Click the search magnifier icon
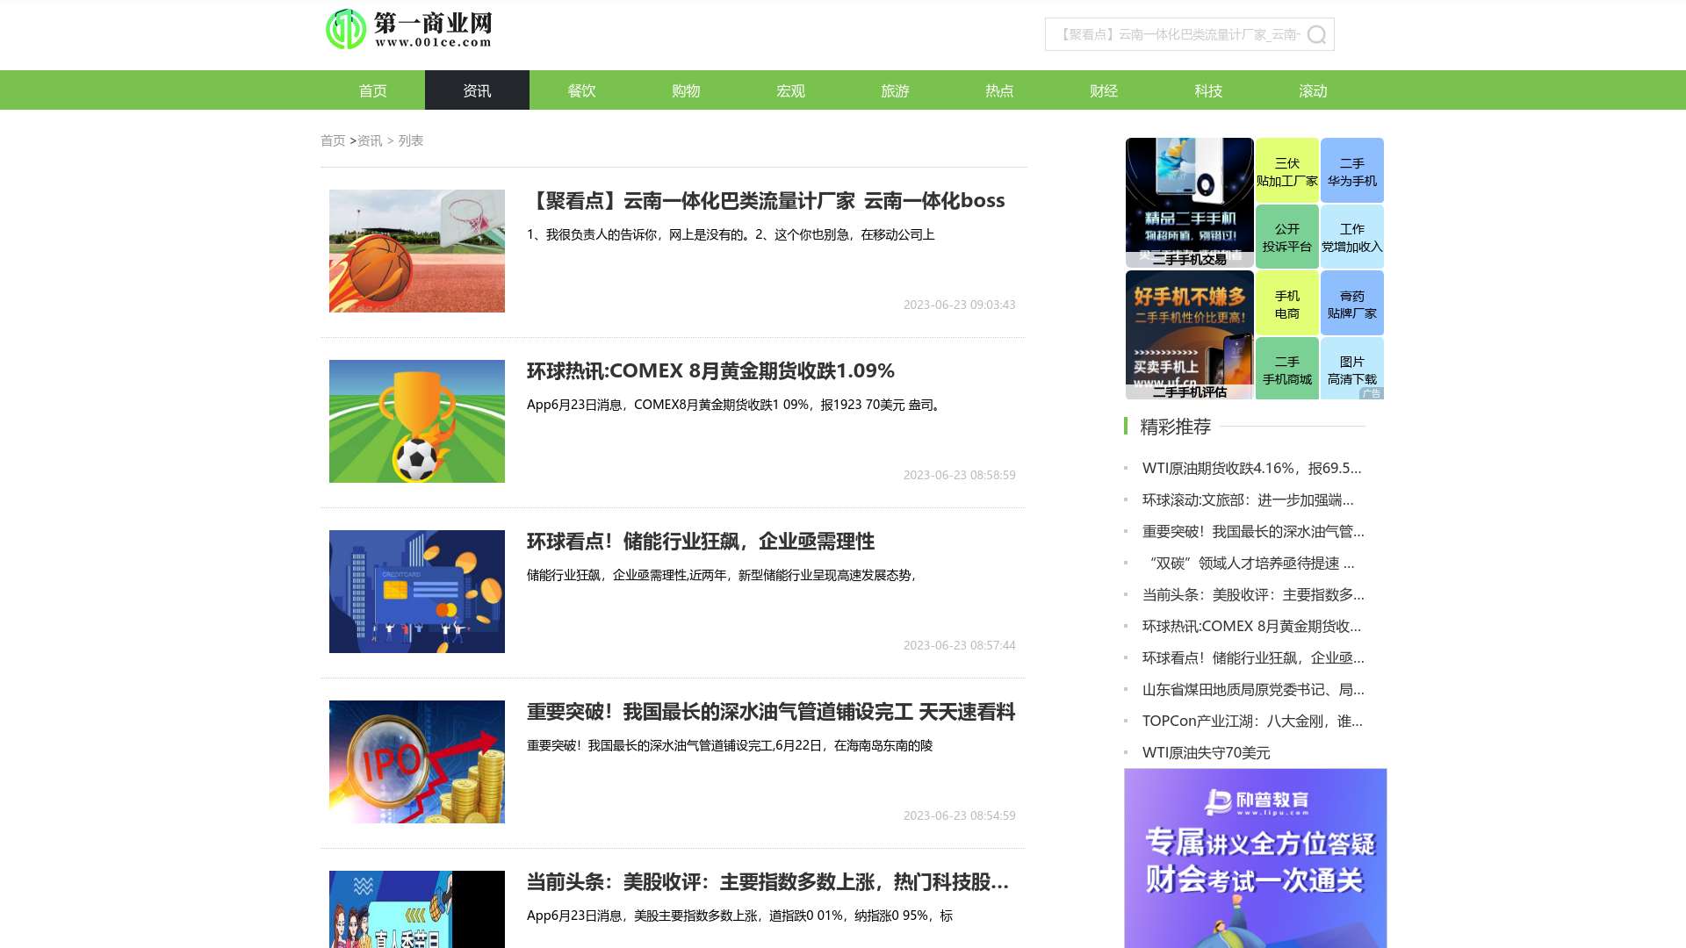The image size is (1686, 948). point(1316,34)
